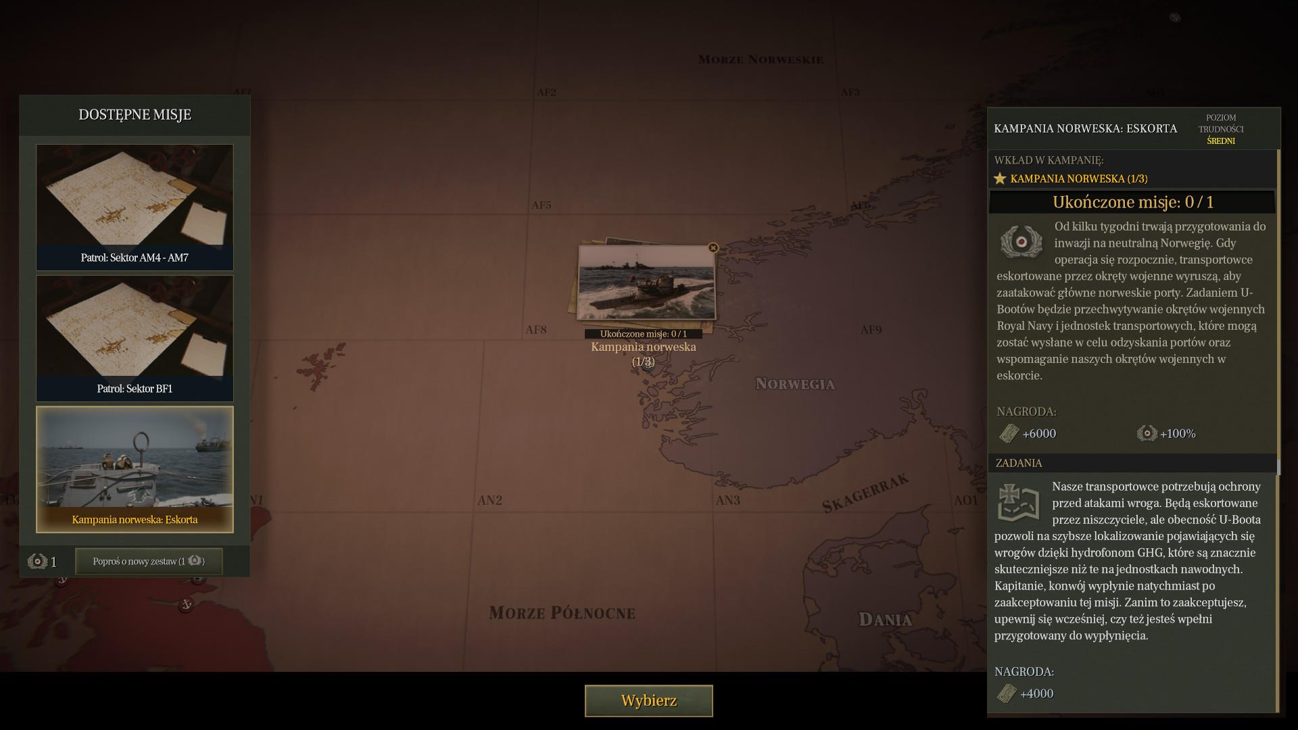Viewport: 1298px width, 730px height.
Task: Click the iron cross map icon under Zadania
Action: 1018,503
